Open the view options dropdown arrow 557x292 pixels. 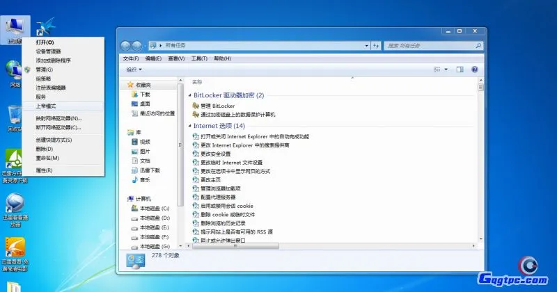(446, 70)
